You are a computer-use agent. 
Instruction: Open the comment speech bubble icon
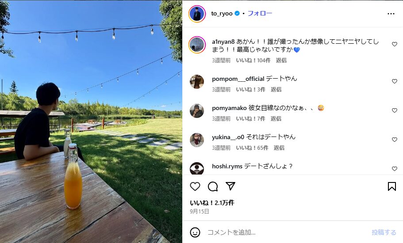213,186
